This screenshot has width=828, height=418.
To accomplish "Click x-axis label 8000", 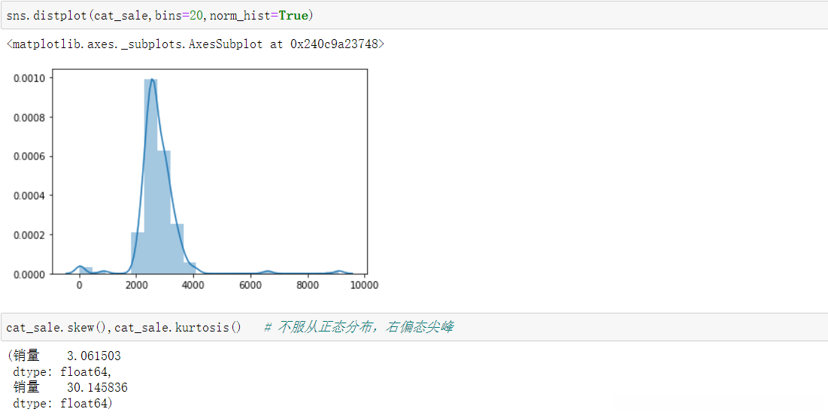I will click(x=308, y=284).
